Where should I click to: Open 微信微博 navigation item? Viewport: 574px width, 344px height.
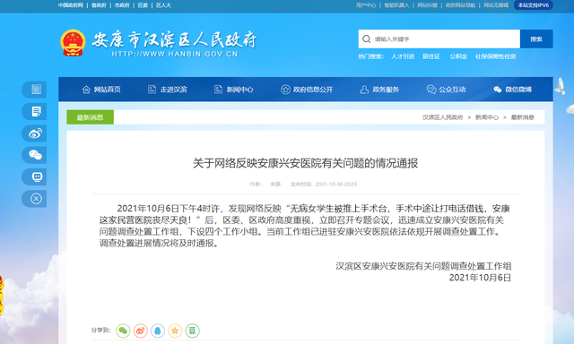click(512, 90)
